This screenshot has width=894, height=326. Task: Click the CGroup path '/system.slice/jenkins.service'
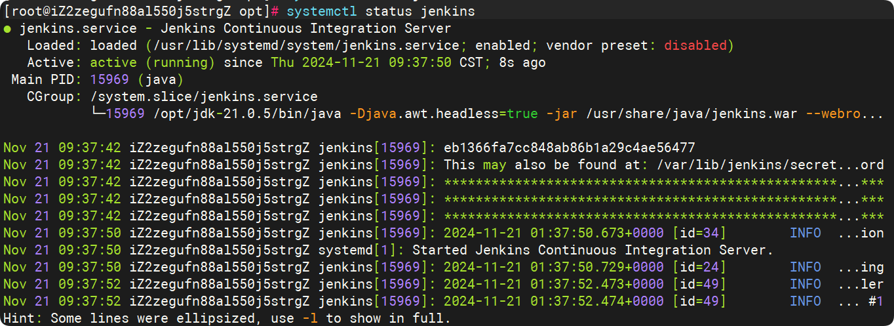coord(204,97)
